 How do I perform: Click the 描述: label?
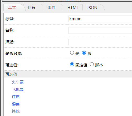pyautogui.click(x=10, y=42)
